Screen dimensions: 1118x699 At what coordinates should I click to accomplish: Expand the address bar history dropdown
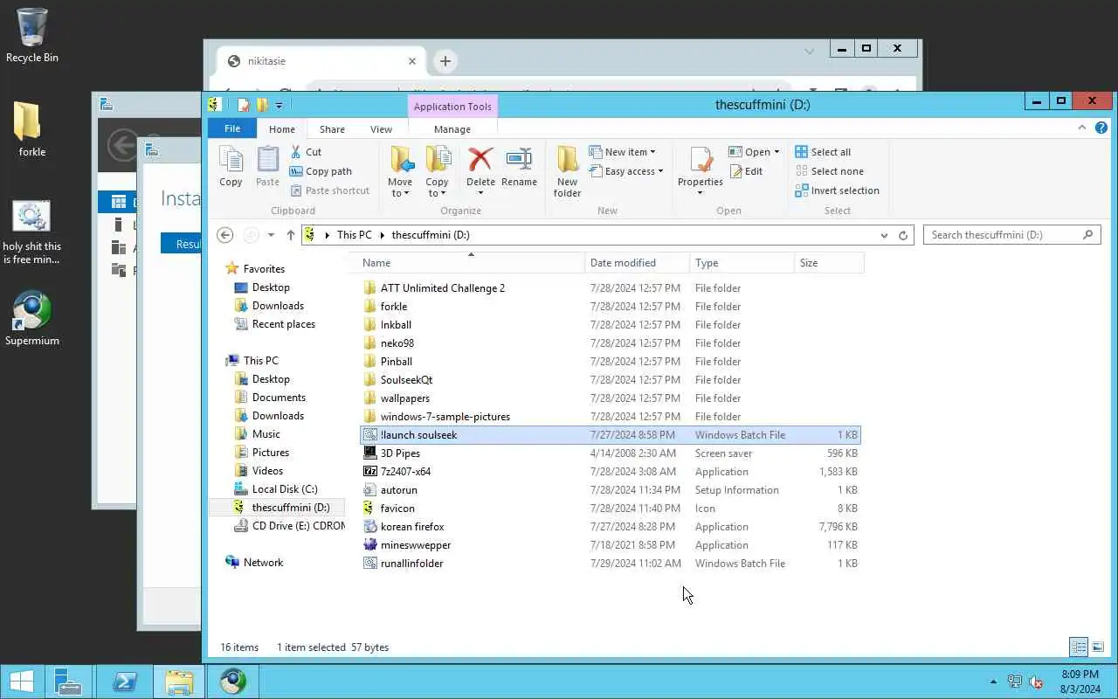885,235
